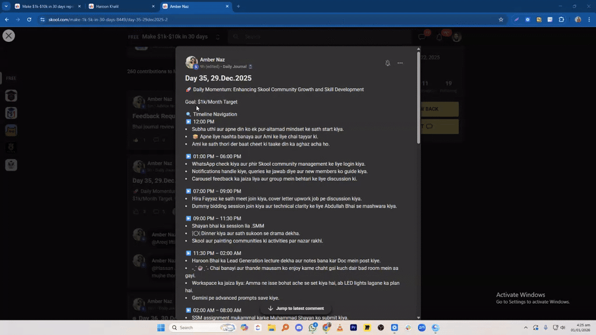The height and width of the screenshot is (335, 596).
Task: Mute notifications with the bell icon in post
Action: pos(387,63)
